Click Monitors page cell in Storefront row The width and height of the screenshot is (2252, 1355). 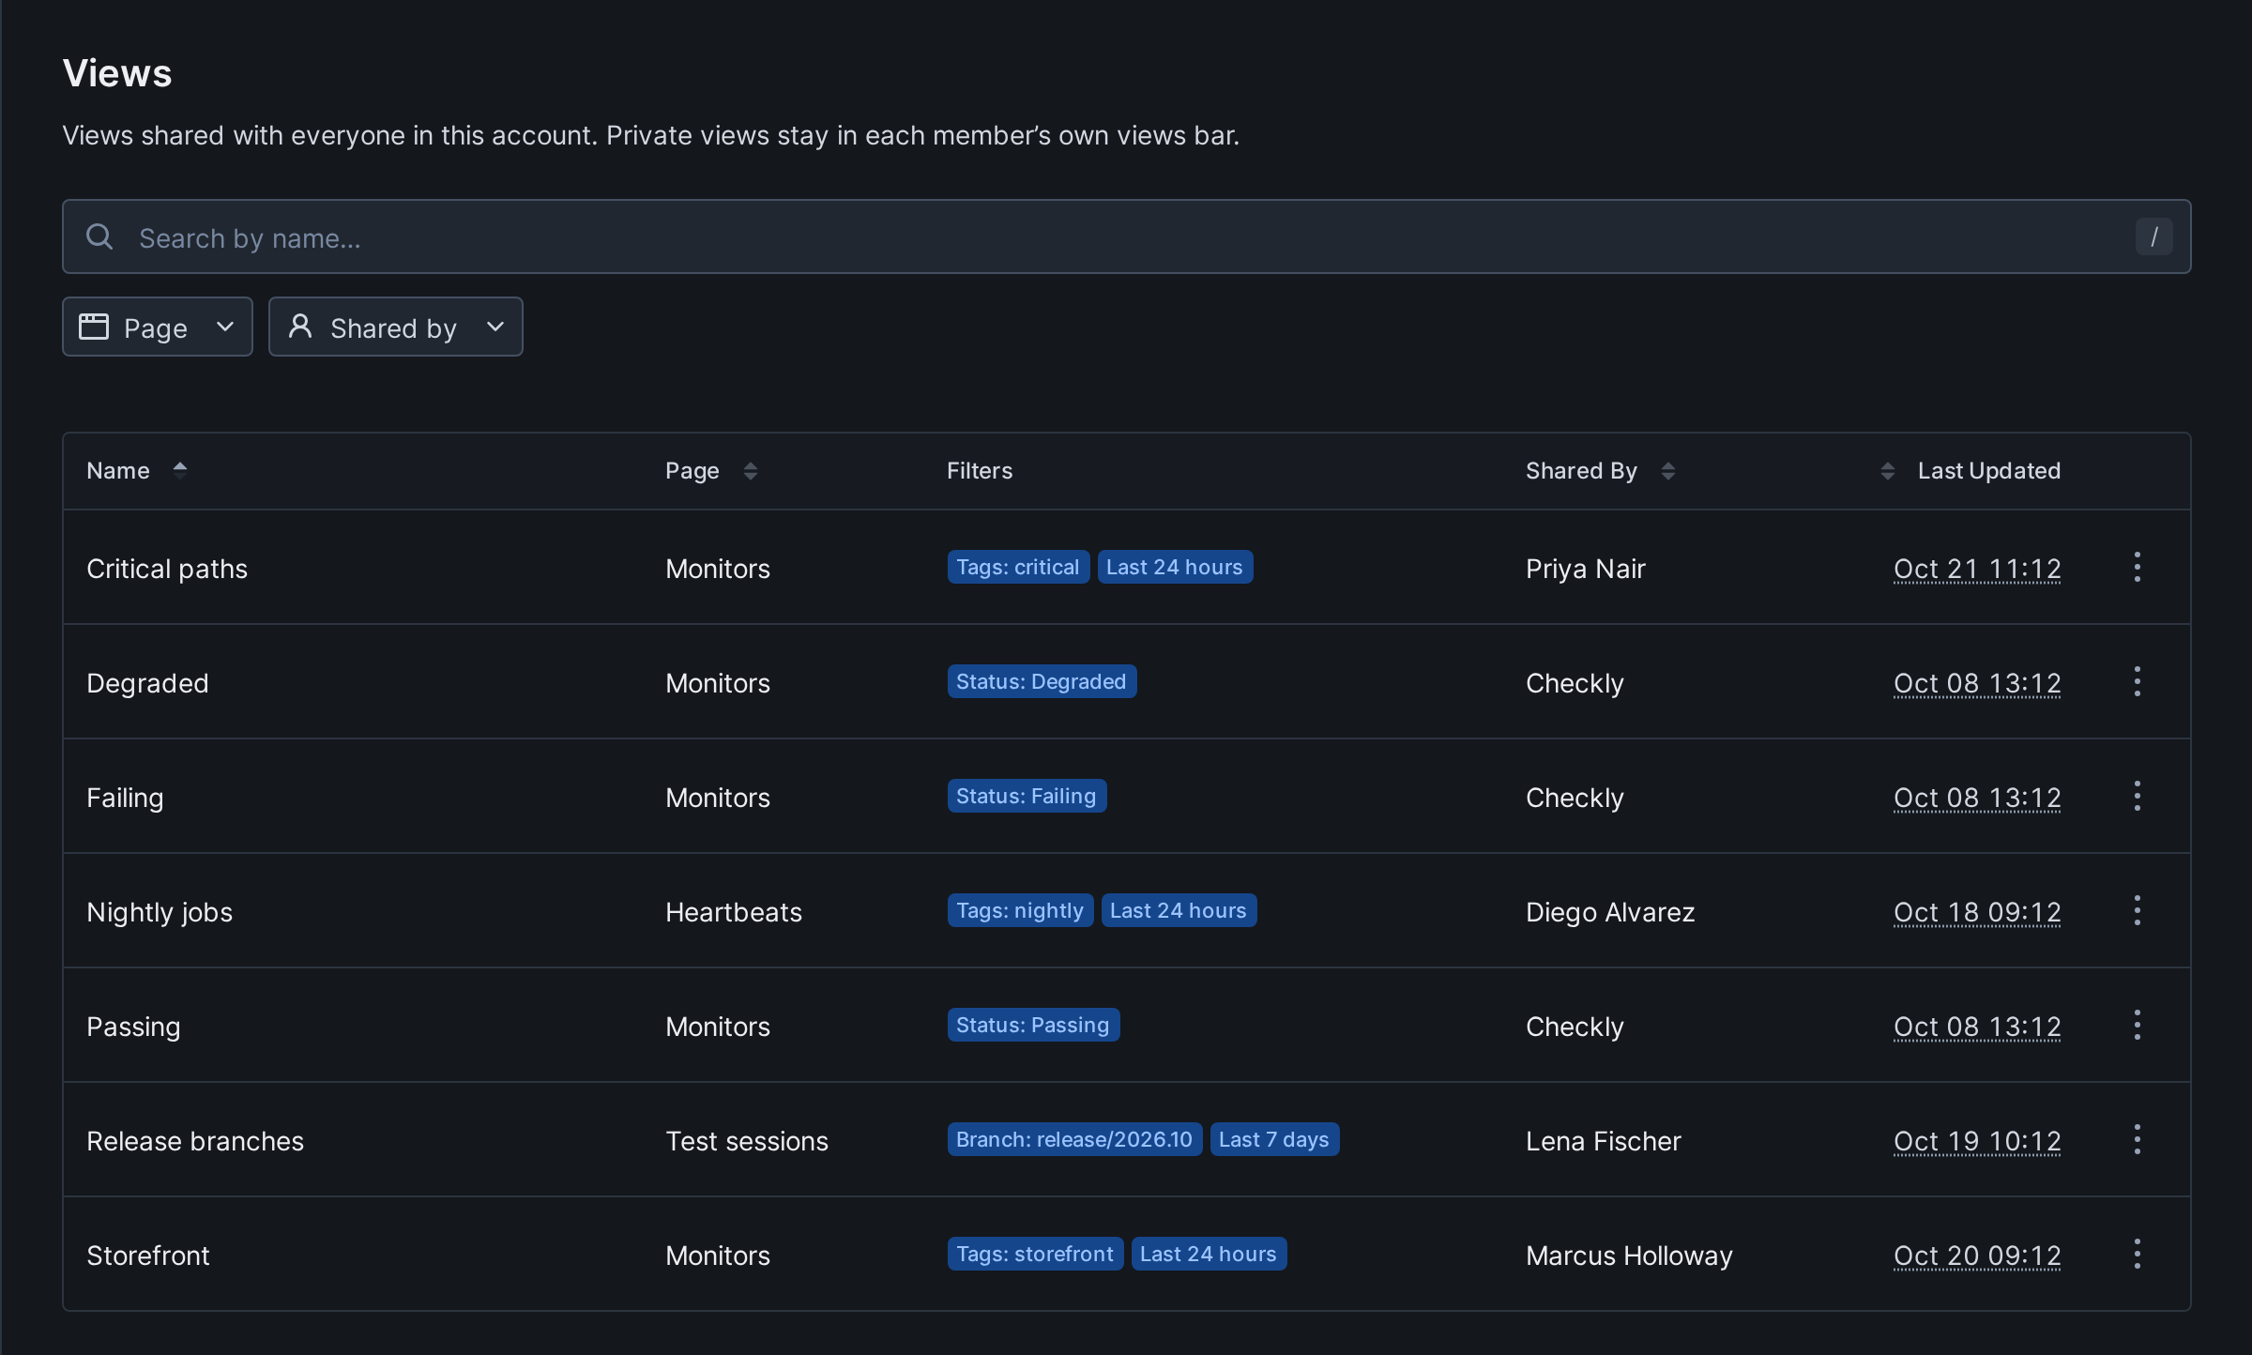click(x=718, y=1256)
